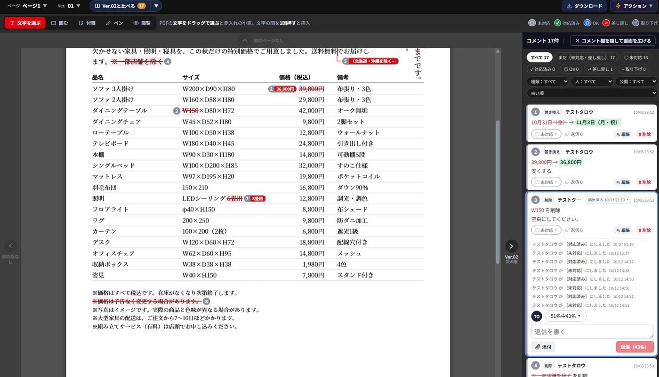The width and height of the screenshot is (659, 377).
Task: Open the 種類：すべて dropdown
Action: (547, 82)
